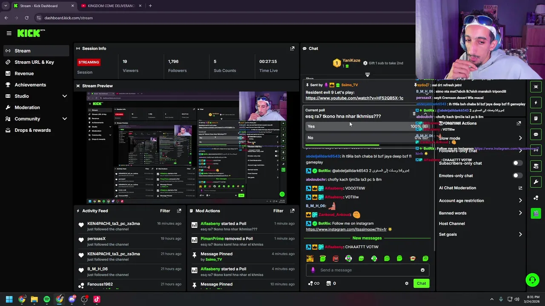This screenshot has width=545, height=306.
Task: Open the Activity Feed Filter
Action: [x=165, y=211]
